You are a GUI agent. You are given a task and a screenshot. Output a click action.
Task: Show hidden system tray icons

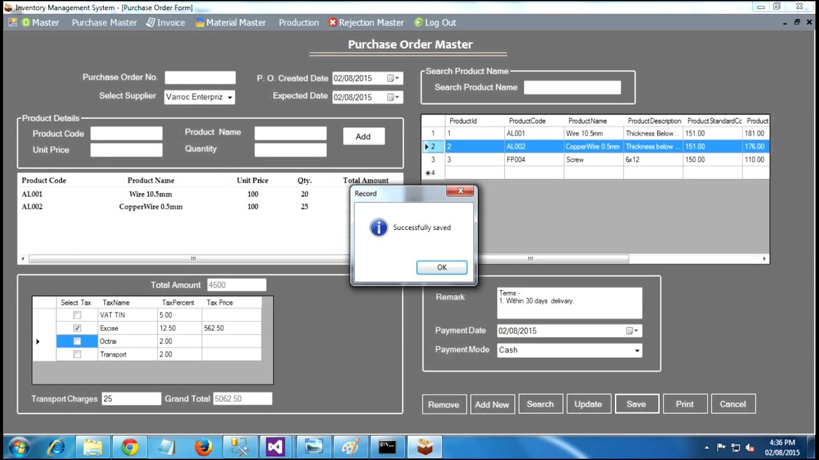pos(707,447)
